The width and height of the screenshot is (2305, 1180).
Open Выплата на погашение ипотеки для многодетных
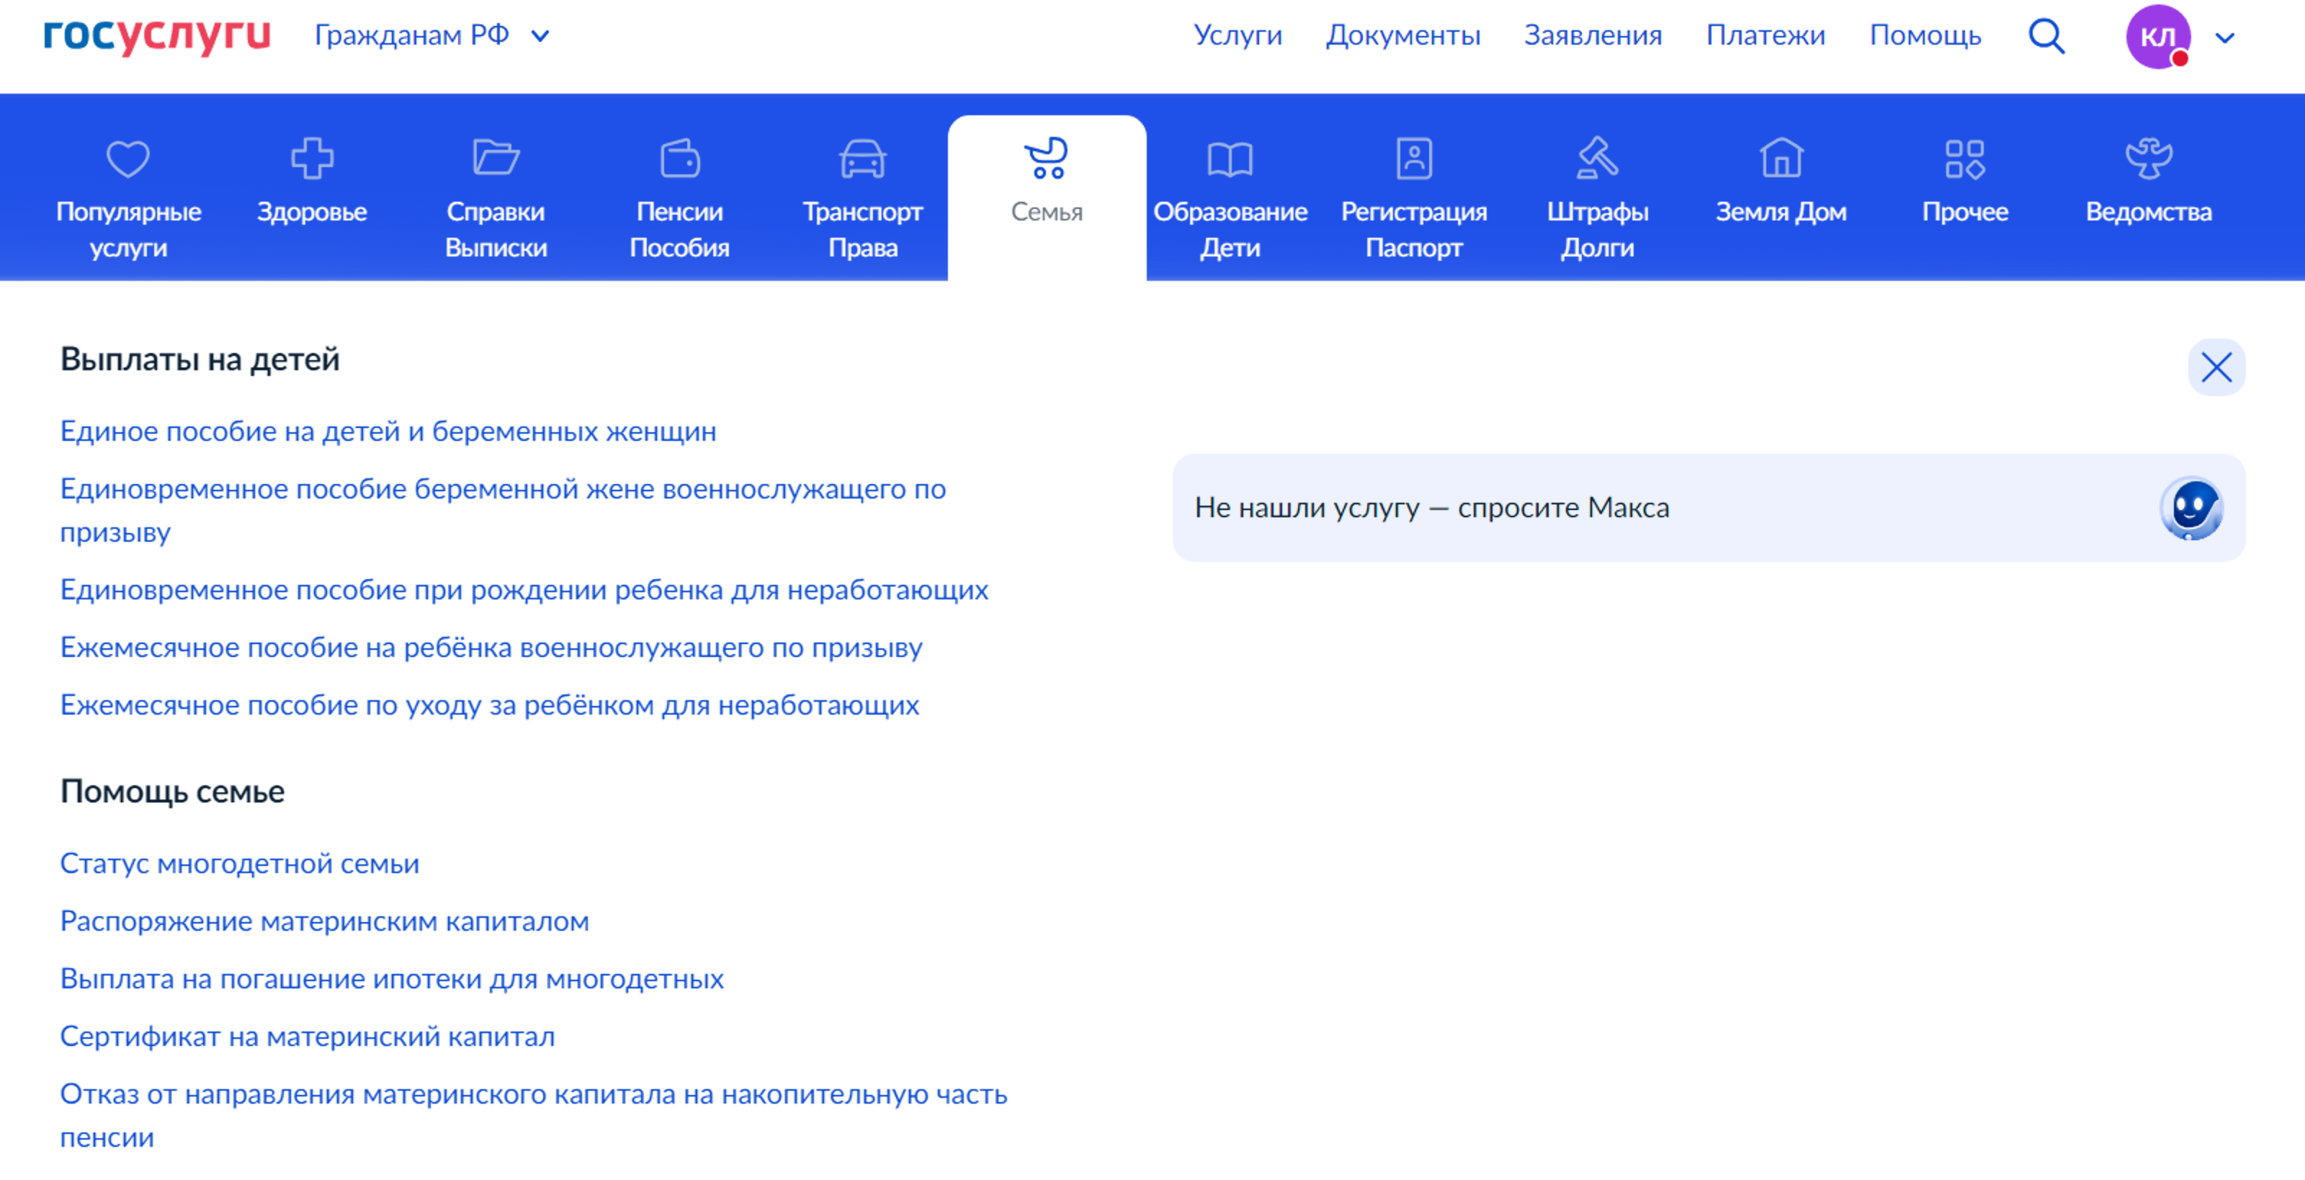click(x=392, y=979)
